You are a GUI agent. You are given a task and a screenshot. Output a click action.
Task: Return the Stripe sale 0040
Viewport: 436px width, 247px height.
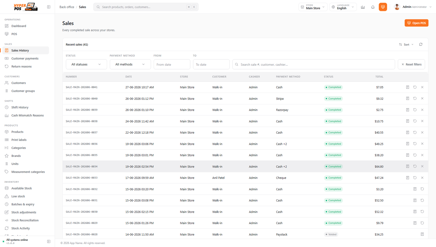click(415, 98)
